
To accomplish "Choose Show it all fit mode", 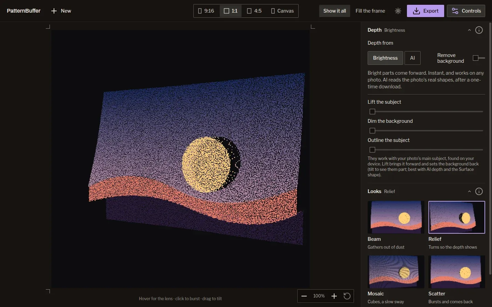I will (334, 11).
